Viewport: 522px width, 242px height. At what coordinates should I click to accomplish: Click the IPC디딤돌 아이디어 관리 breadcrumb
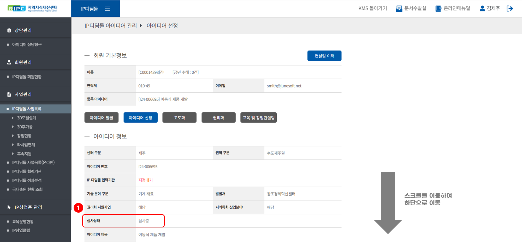pos(110,26)
